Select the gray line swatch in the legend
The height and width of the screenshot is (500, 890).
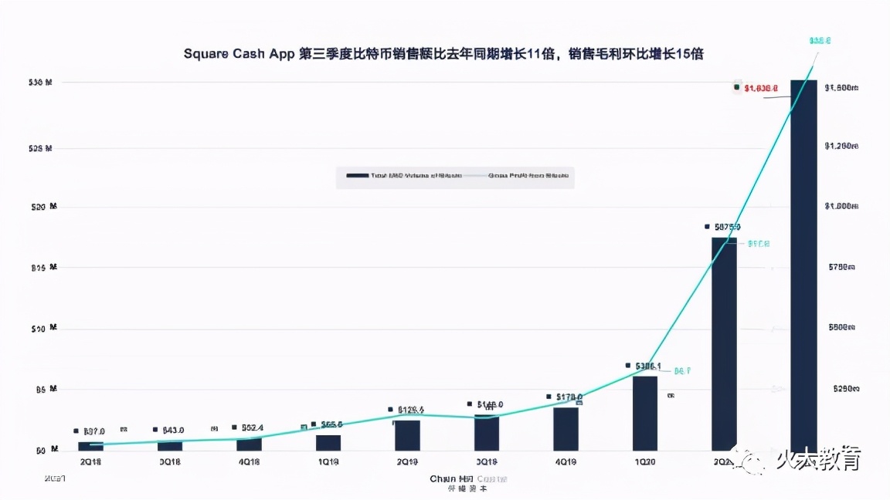[475, 176]
